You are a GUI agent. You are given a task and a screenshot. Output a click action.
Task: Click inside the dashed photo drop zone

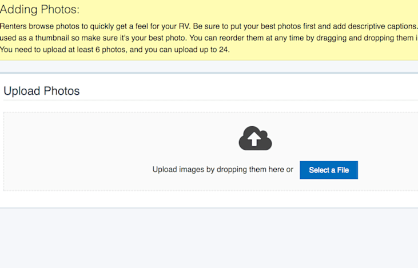tap(210, 151)
